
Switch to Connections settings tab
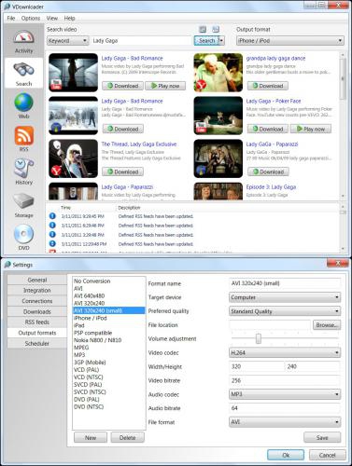37,301
